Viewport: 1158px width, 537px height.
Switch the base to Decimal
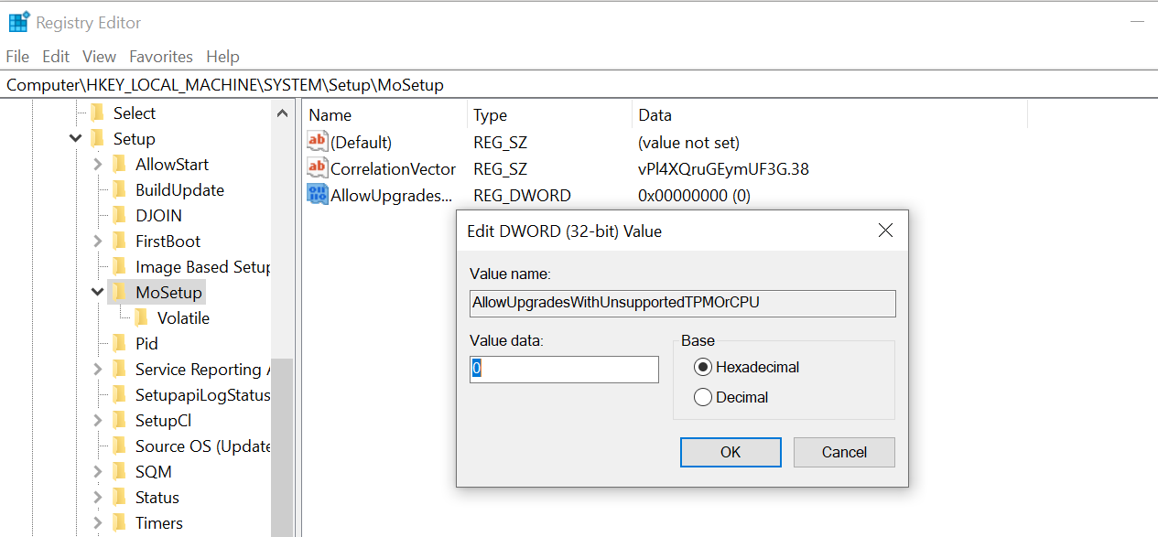click(701, 396)
